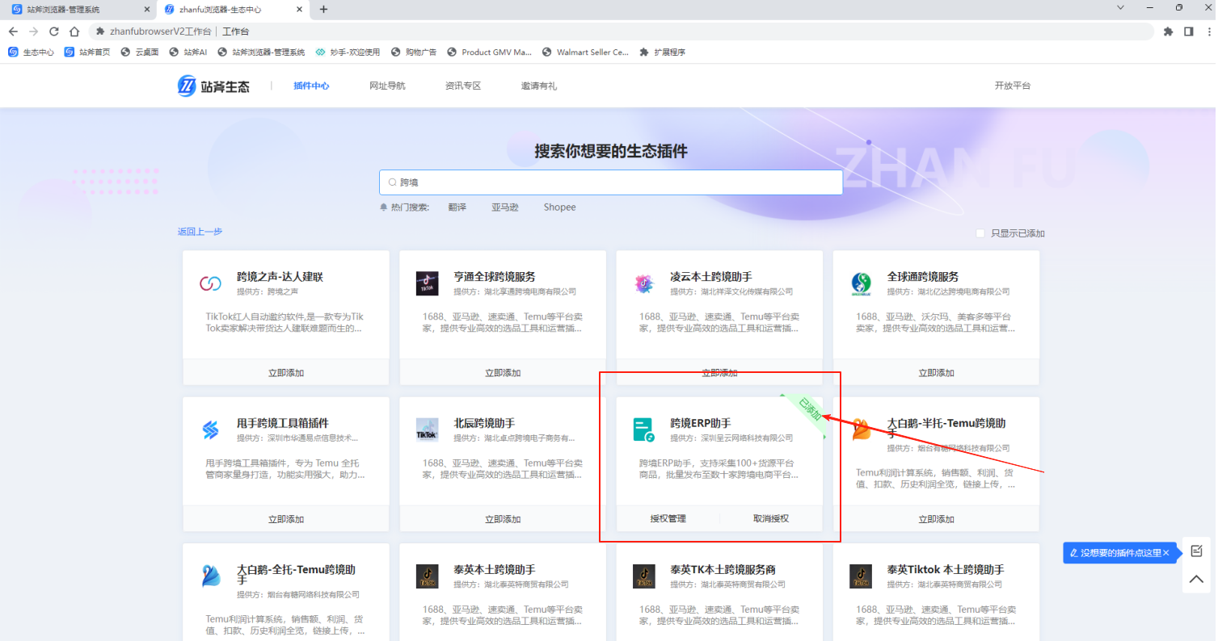Viewport: 1218px width, 641px height.
Task: Open a new tab with plus button
Action: coord(324,10)
